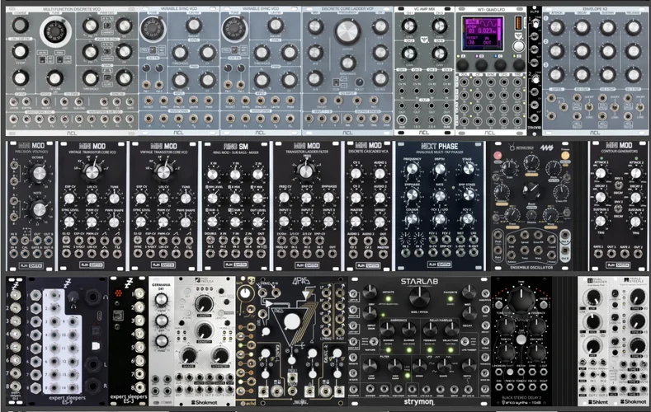Toggle the range switch on the left Variable Sync VCO
The width and height of the screenshot is (651, 412).
click(153, 50)
